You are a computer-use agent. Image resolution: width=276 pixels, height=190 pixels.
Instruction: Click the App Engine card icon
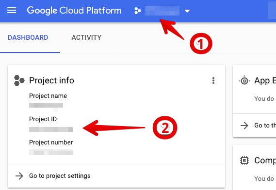tap(244, 81)
